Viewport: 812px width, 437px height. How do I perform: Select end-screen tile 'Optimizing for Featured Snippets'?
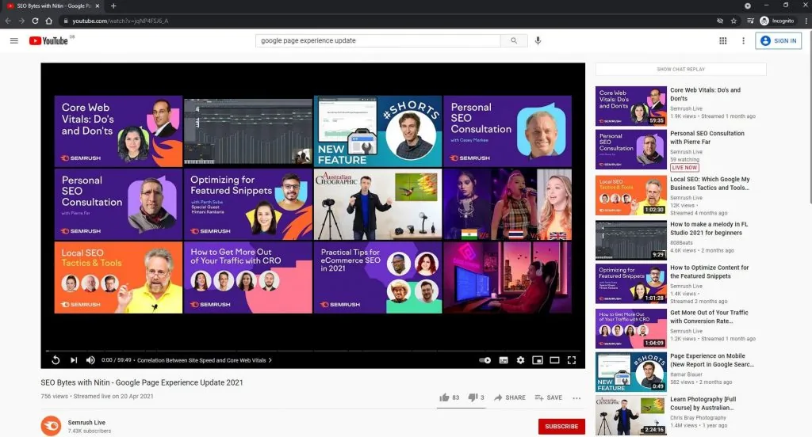[248, 204]
